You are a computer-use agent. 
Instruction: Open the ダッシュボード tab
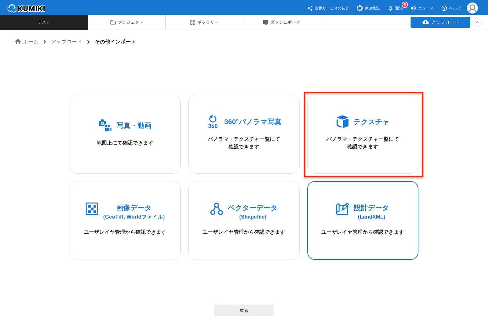click(281, 22)
